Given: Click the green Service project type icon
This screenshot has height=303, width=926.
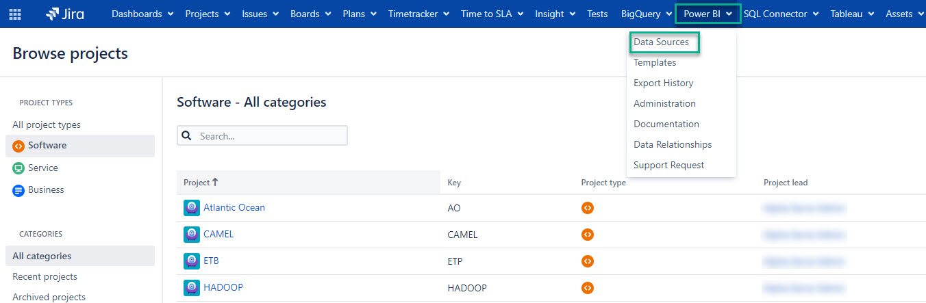Looking at the screenshot, I should tap(18, 168).
